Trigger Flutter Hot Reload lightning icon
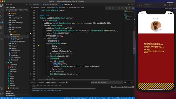The image size is (176, 99). 123,8
